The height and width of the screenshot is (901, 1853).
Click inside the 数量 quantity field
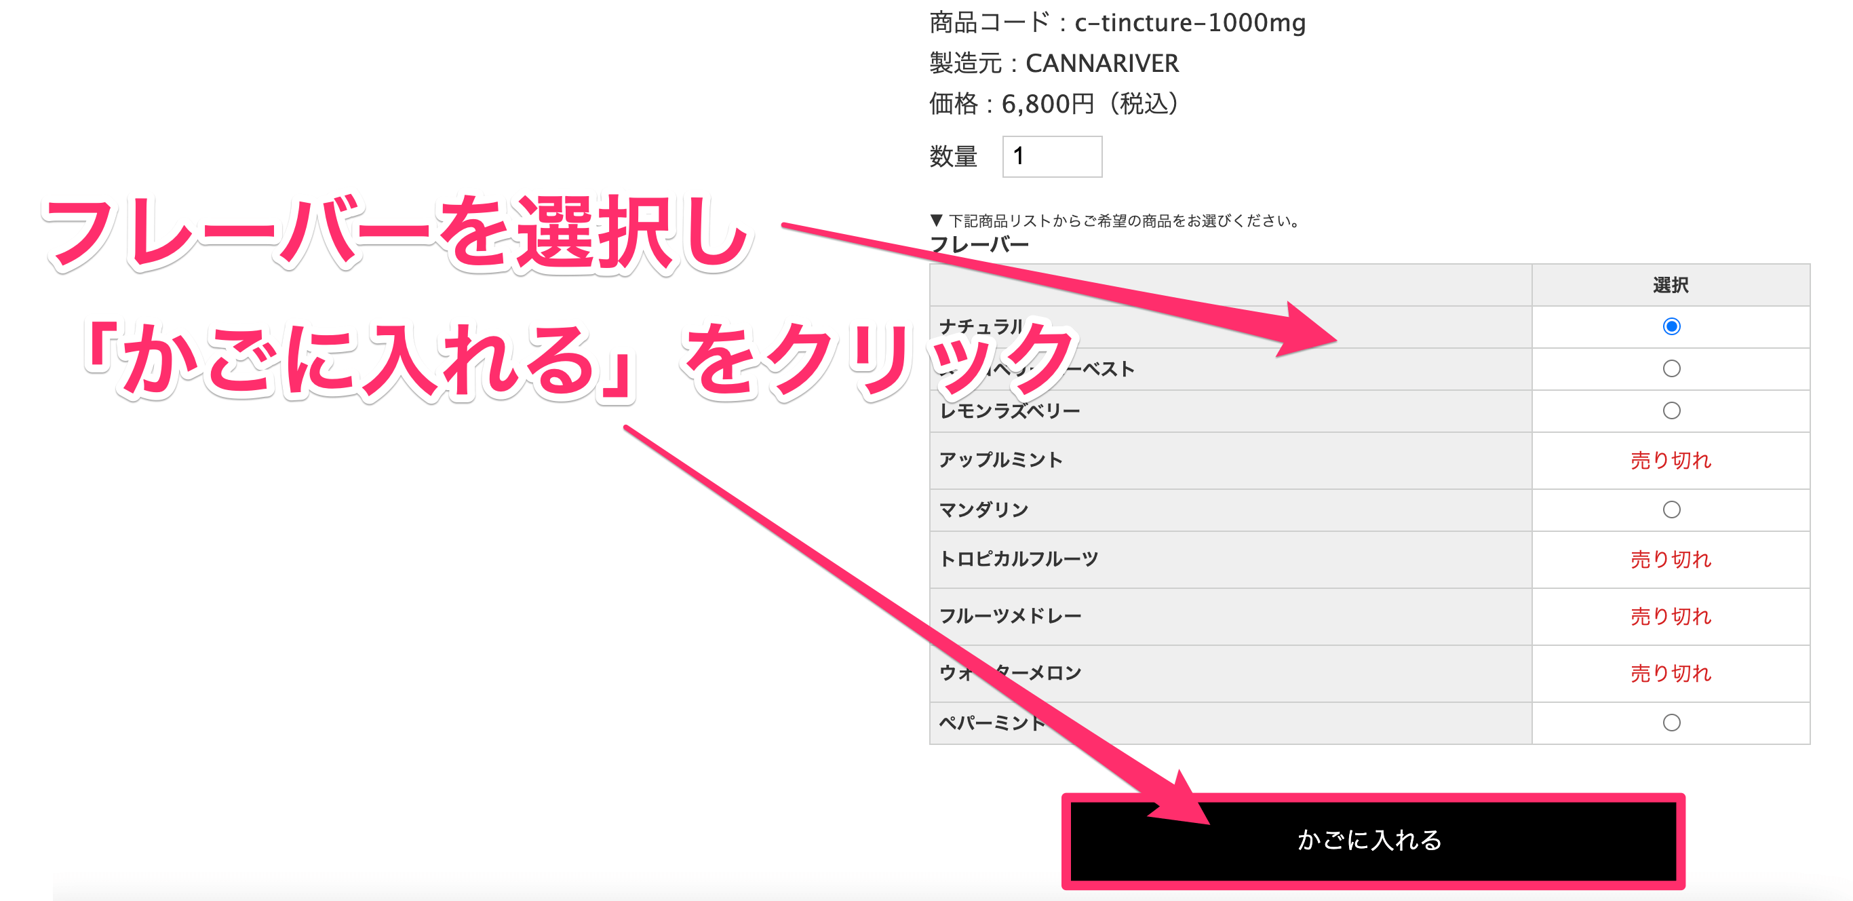(x=1051, y=155)
